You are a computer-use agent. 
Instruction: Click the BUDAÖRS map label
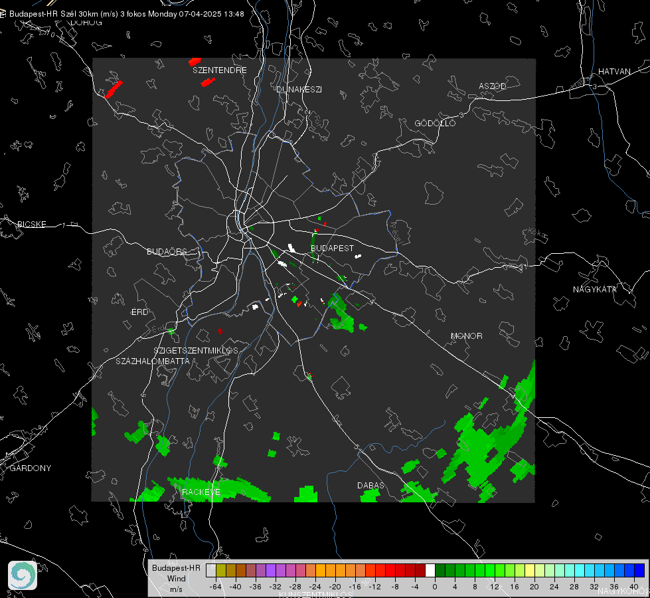167,251
